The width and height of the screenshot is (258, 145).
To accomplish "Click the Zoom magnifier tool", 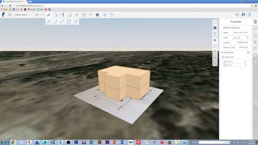I will pyautogui.click(x=215, y=57).
